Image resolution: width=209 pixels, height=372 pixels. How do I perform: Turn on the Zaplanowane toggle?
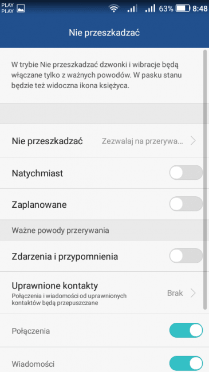tap(186, 204)
